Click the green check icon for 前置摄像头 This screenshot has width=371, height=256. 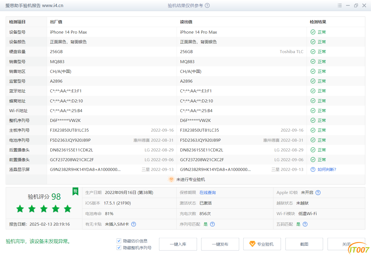[313, 160]
